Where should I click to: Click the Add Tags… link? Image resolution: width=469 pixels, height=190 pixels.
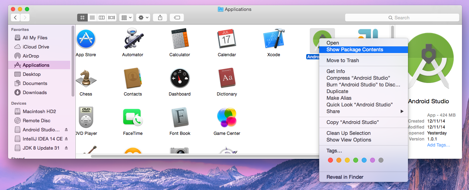click(438, 145)
